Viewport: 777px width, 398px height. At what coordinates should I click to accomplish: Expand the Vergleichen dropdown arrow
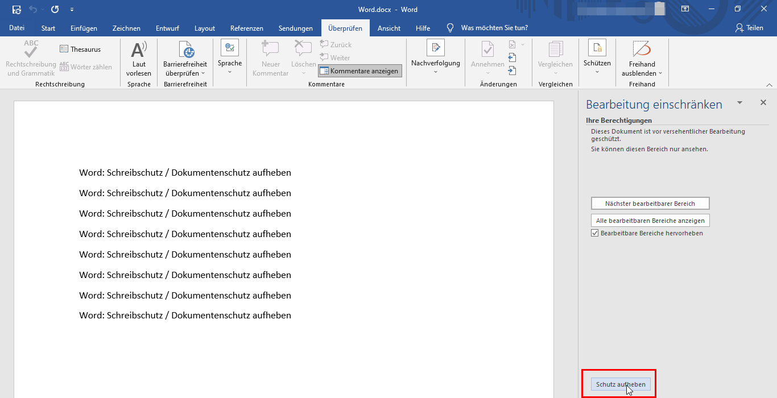tap(555, 73)
